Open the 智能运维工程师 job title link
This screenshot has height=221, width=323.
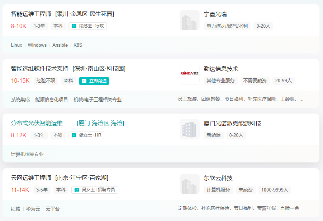pos(31,14)
